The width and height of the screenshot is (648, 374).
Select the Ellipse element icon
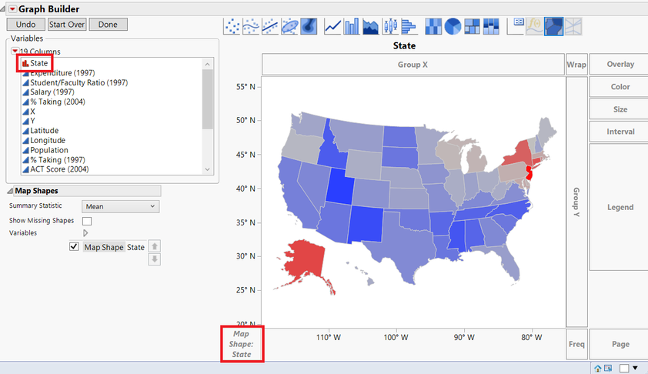[x=289, y=26]
